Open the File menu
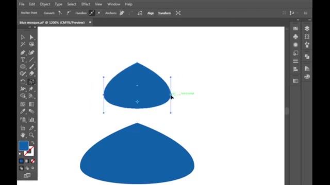Screen dimensions: 330x185 22,4
